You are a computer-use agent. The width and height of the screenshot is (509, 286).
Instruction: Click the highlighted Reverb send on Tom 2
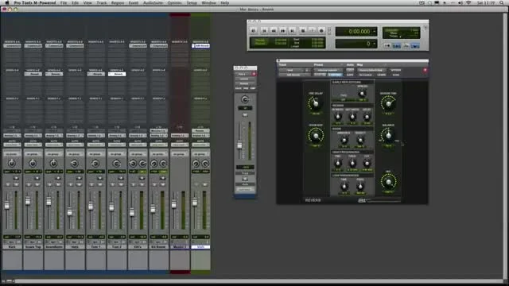coord(117,74)
